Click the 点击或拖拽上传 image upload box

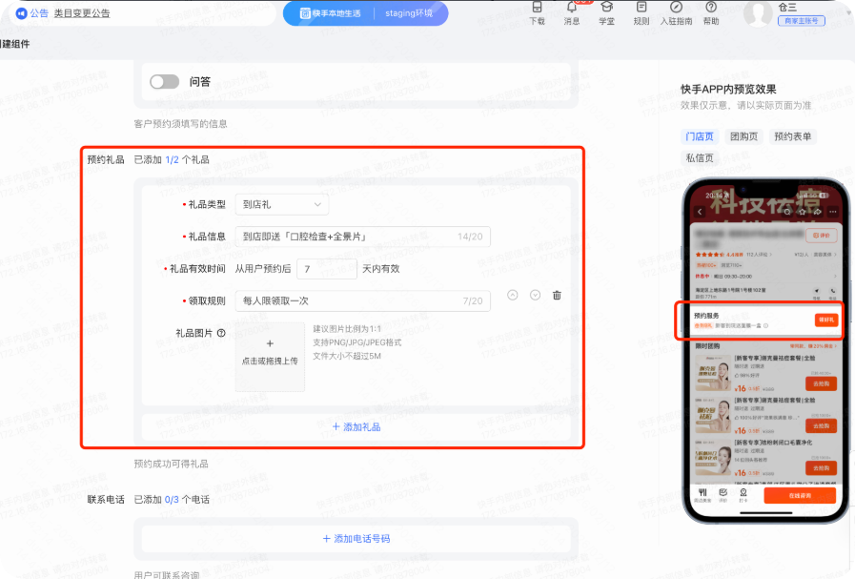270,357
